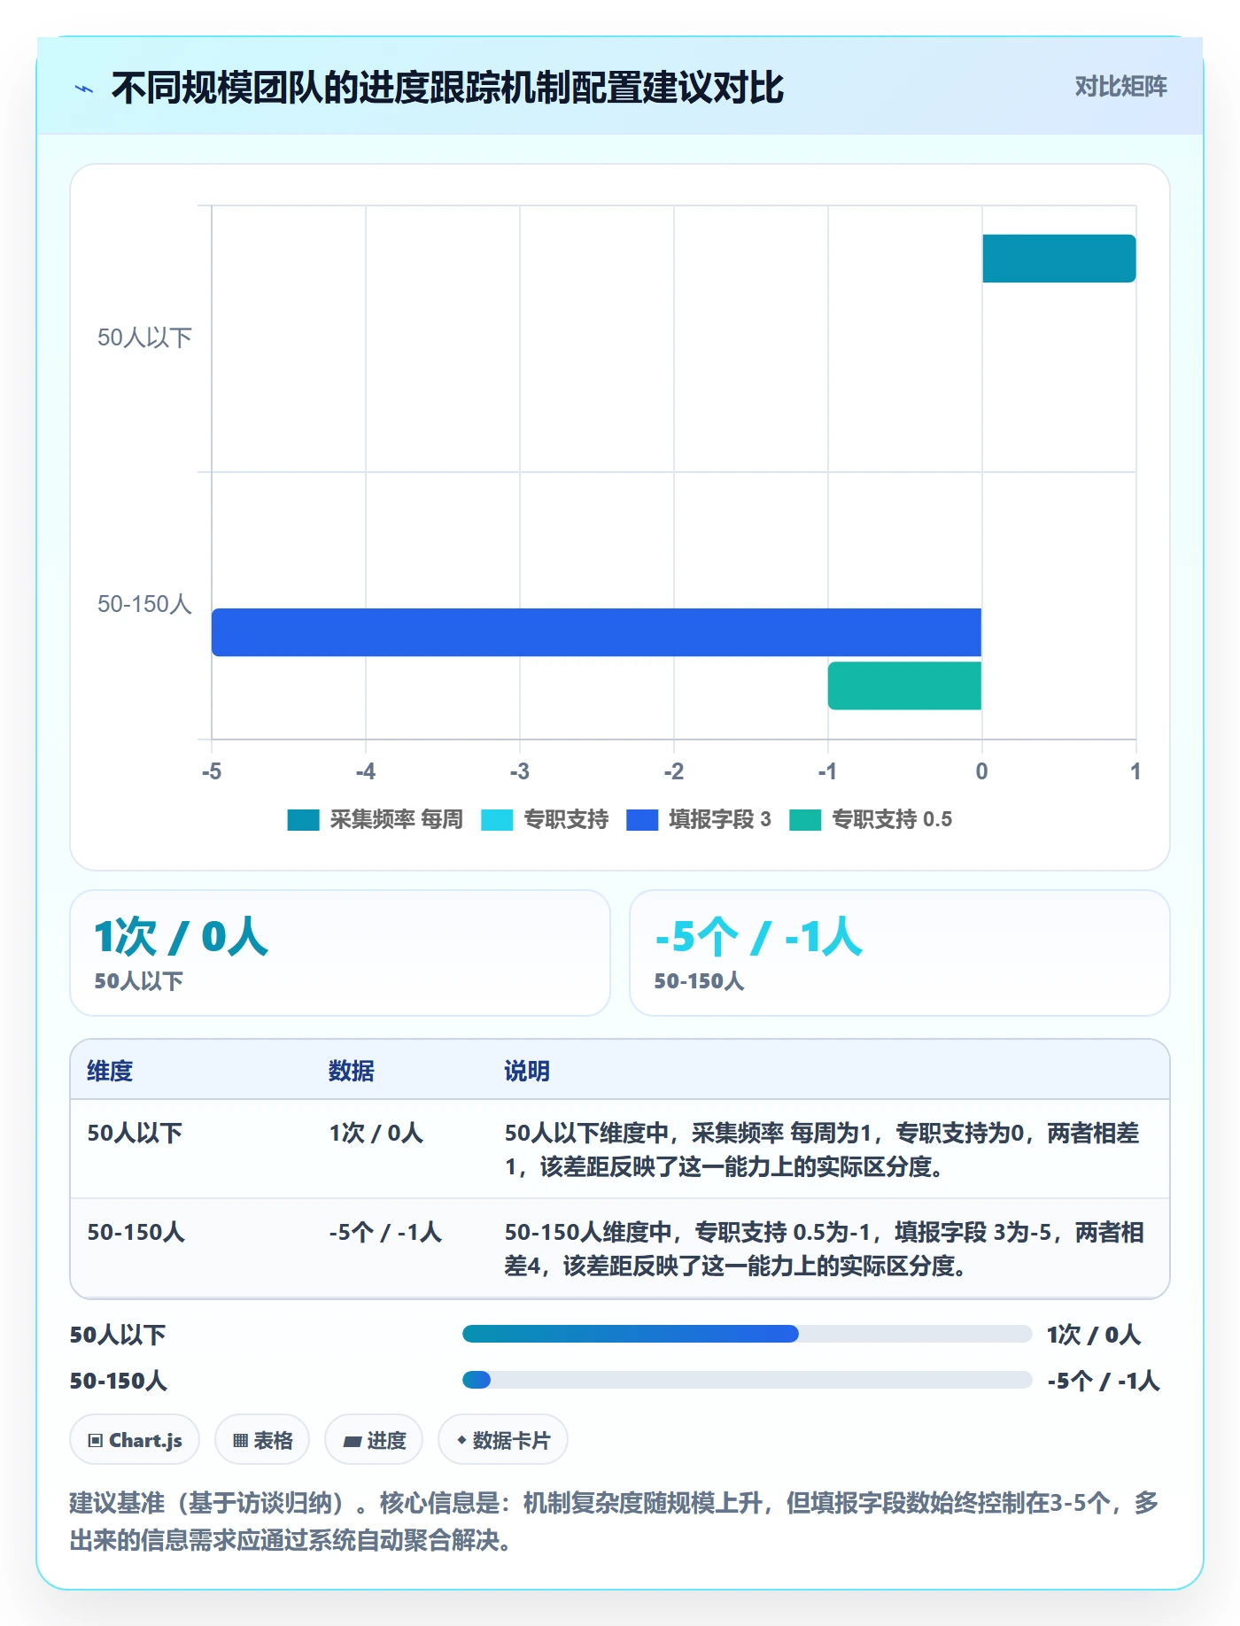Click the green bar for 50-150人
The width and height of the screenshot is (1240, 1626).
click(904, 685)
